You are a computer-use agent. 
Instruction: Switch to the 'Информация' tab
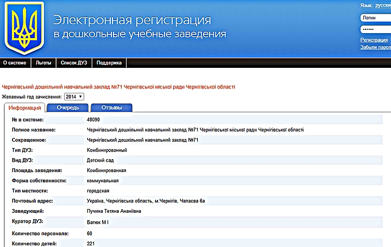[24, 107]
